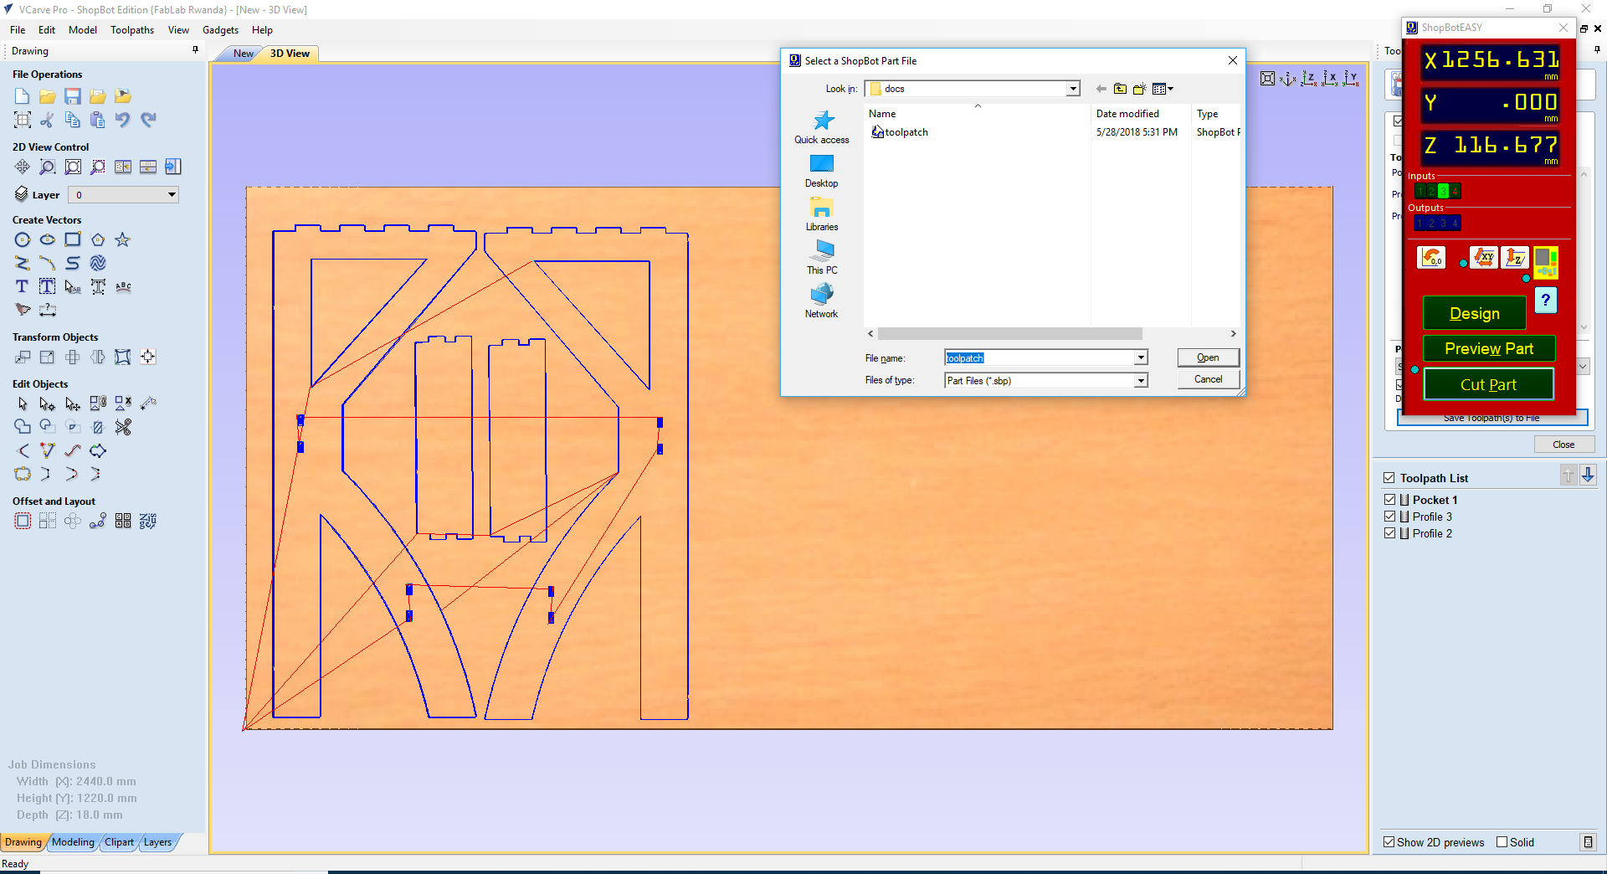Select the Draw Star tool
Screen dimensions: 1607x874
click(x=123, y=239)
